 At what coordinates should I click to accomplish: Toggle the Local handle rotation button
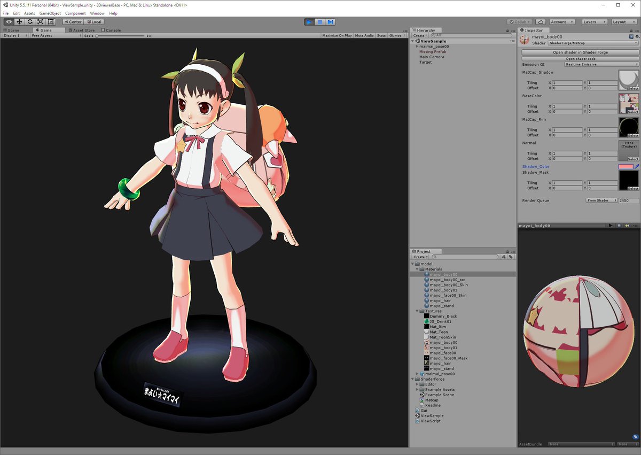click(93, 22)
